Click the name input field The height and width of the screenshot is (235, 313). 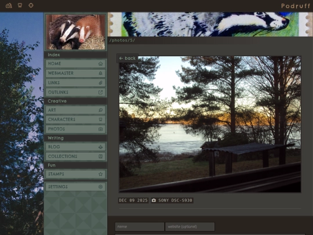click(x=140, y=227)
